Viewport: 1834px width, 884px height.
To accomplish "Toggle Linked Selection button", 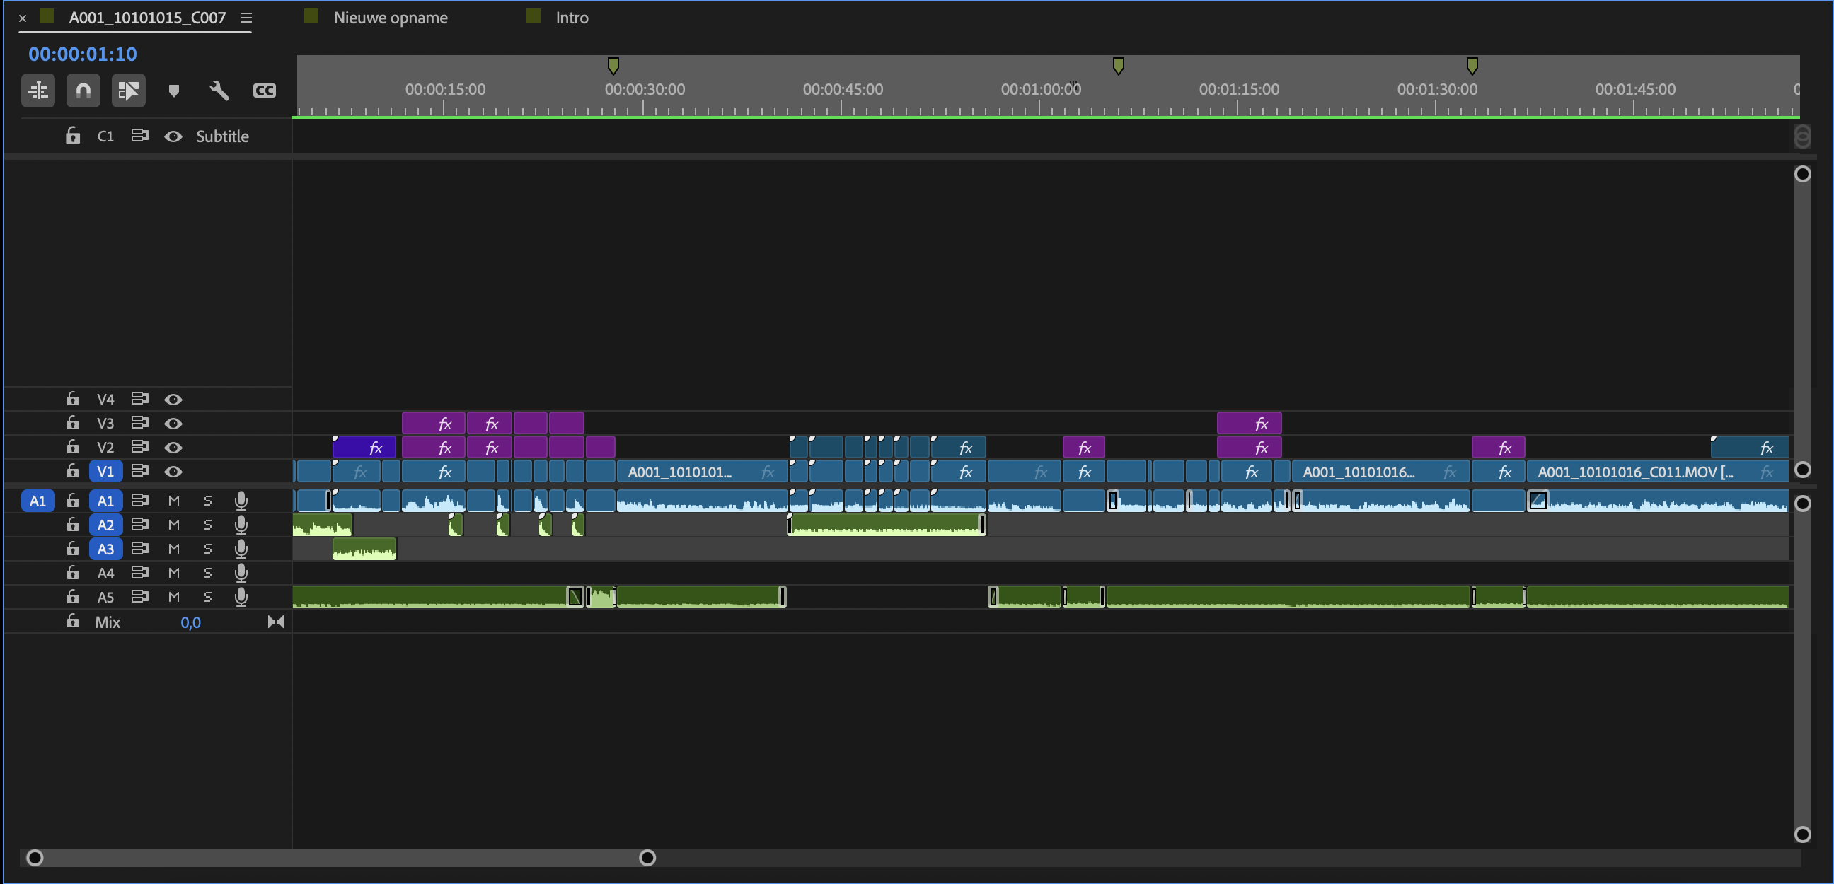I will pos(128,91).
